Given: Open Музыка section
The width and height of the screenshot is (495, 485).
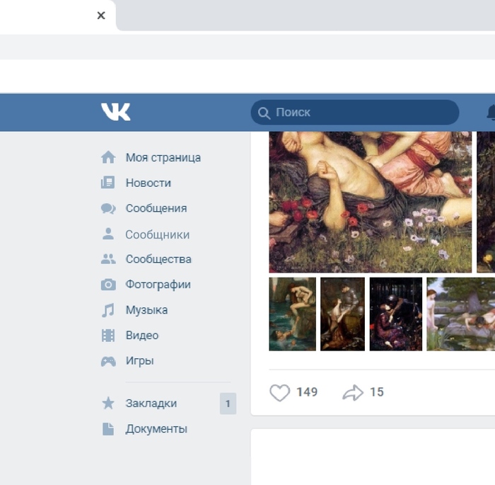Looking at the screenshot, I should pyautogui.click(x=147, y=310).
